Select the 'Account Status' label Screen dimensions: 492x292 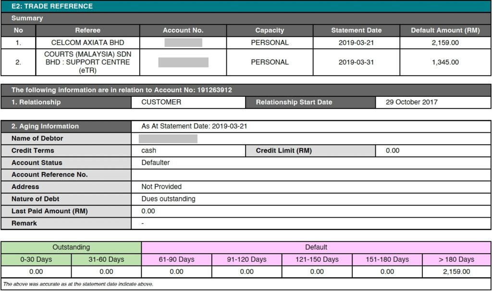point(37,163)
